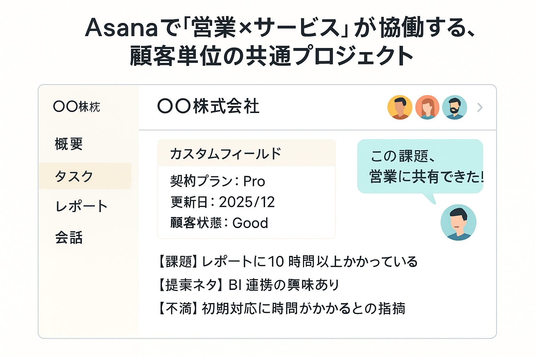Select the タスク tab in sidebar
The height and width of the screenshot is (356, 535).
coord(74,176)
